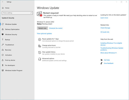129x100 pixels.
Task: Click the Windows Security shield icon
Action: coord(3,34)
